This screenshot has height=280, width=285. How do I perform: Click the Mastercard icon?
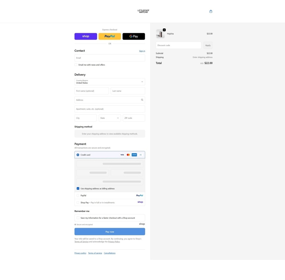[128, 155]
